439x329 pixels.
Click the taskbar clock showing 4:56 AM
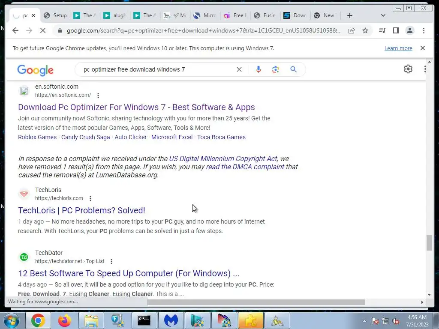click(x=418, y=321)
